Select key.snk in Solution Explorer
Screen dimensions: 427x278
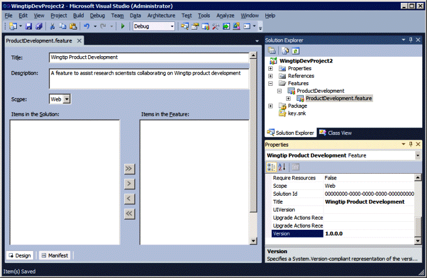click(297, 114)
